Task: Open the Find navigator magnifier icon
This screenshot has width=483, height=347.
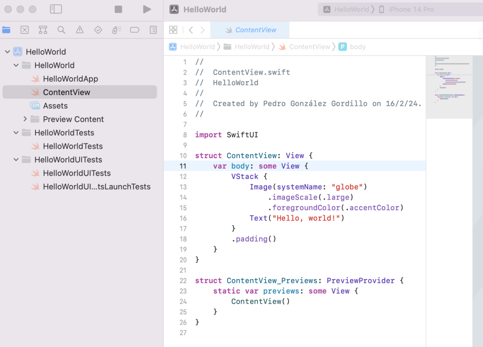Action: pyautogui.click(x=61, y=30)
